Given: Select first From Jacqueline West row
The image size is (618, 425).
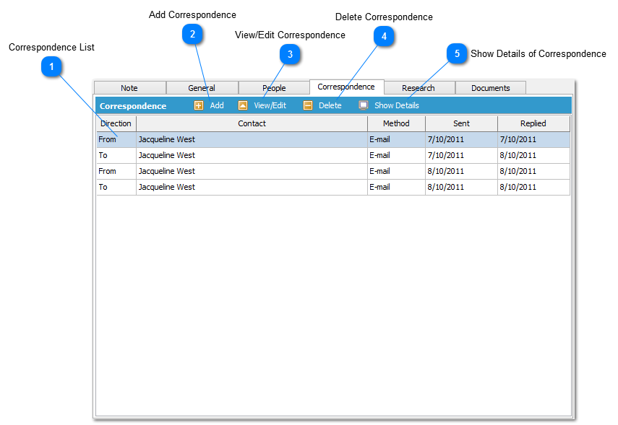Looking at the screenshot, I should coord(252,139).
